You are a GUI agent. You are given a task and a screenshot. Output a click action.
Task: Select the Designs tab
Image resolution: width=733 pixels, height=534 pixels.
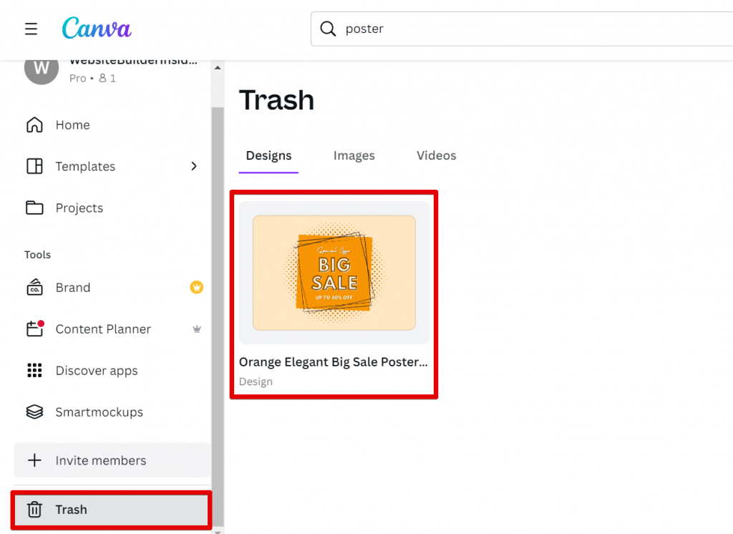pos(268,156)
